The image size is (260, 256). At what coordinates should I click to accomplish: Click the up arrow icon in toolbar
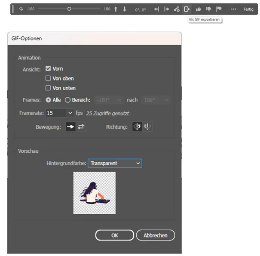(116, 9)
